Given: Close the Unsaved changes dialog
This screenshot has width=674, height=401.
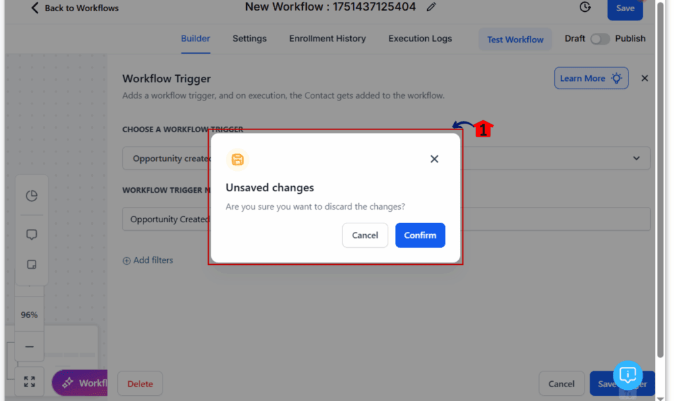Looking at the screenshot, I should tap(434, 159).
